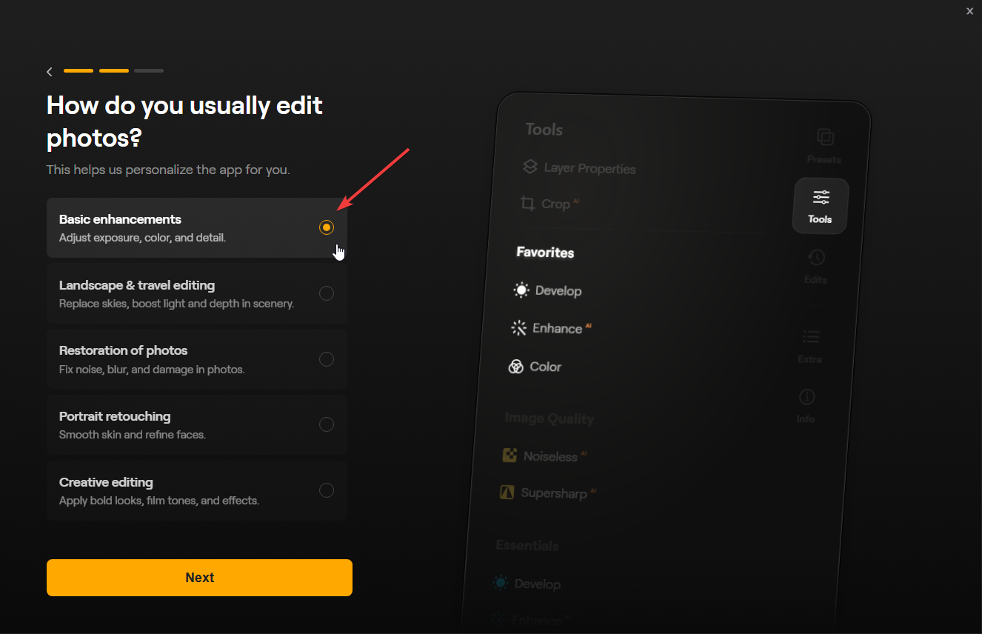Select the Basic enhancements radio button
This screenshot has width=982, height=634.
click(x=327, y=227)
